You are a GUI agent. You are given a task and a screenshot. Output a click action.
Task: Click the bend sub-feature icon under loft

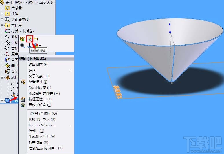pos(13,95)
